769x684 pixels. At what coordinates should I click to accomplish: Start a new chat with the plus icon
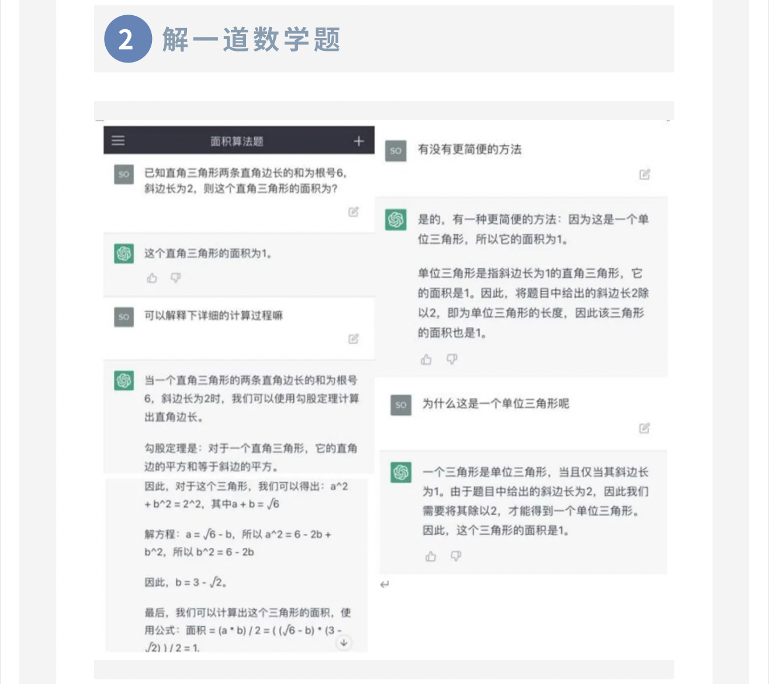coord(359,140)
